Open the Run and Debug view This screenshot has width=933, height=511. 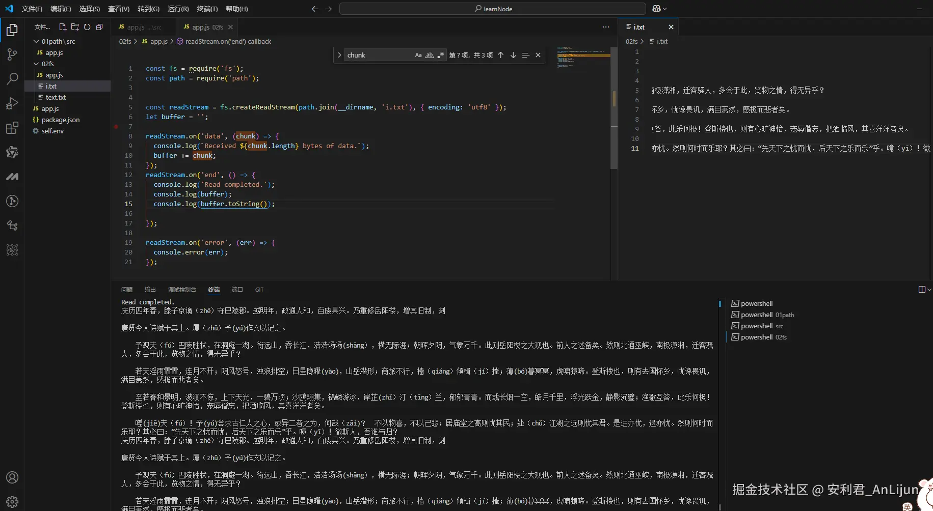[12, 103]
